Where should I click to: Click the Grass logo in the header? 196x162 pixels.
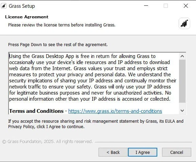point(184,23)
